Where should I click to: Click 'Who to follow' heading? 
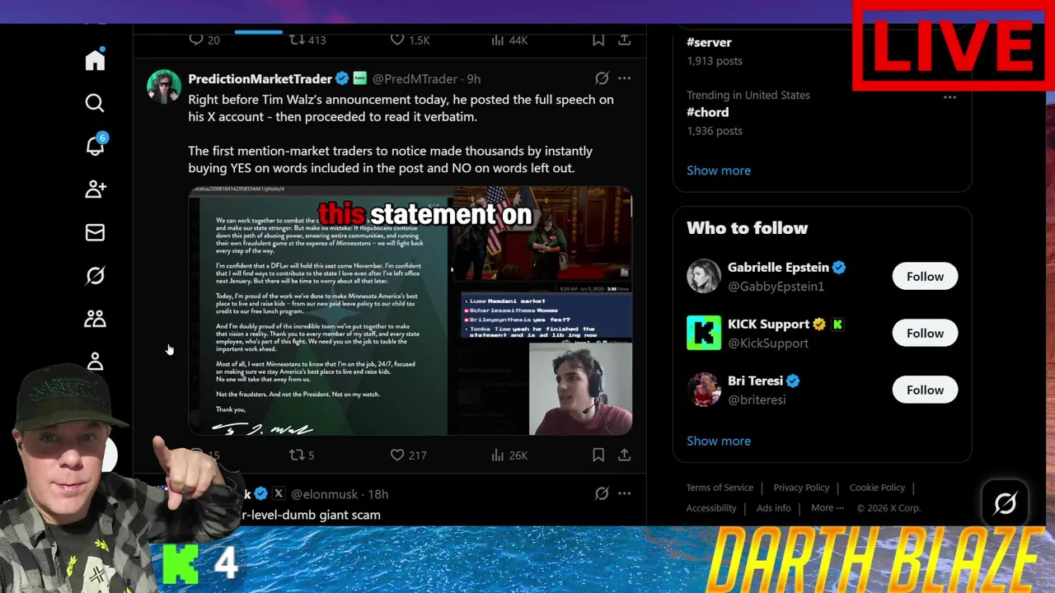747,228
